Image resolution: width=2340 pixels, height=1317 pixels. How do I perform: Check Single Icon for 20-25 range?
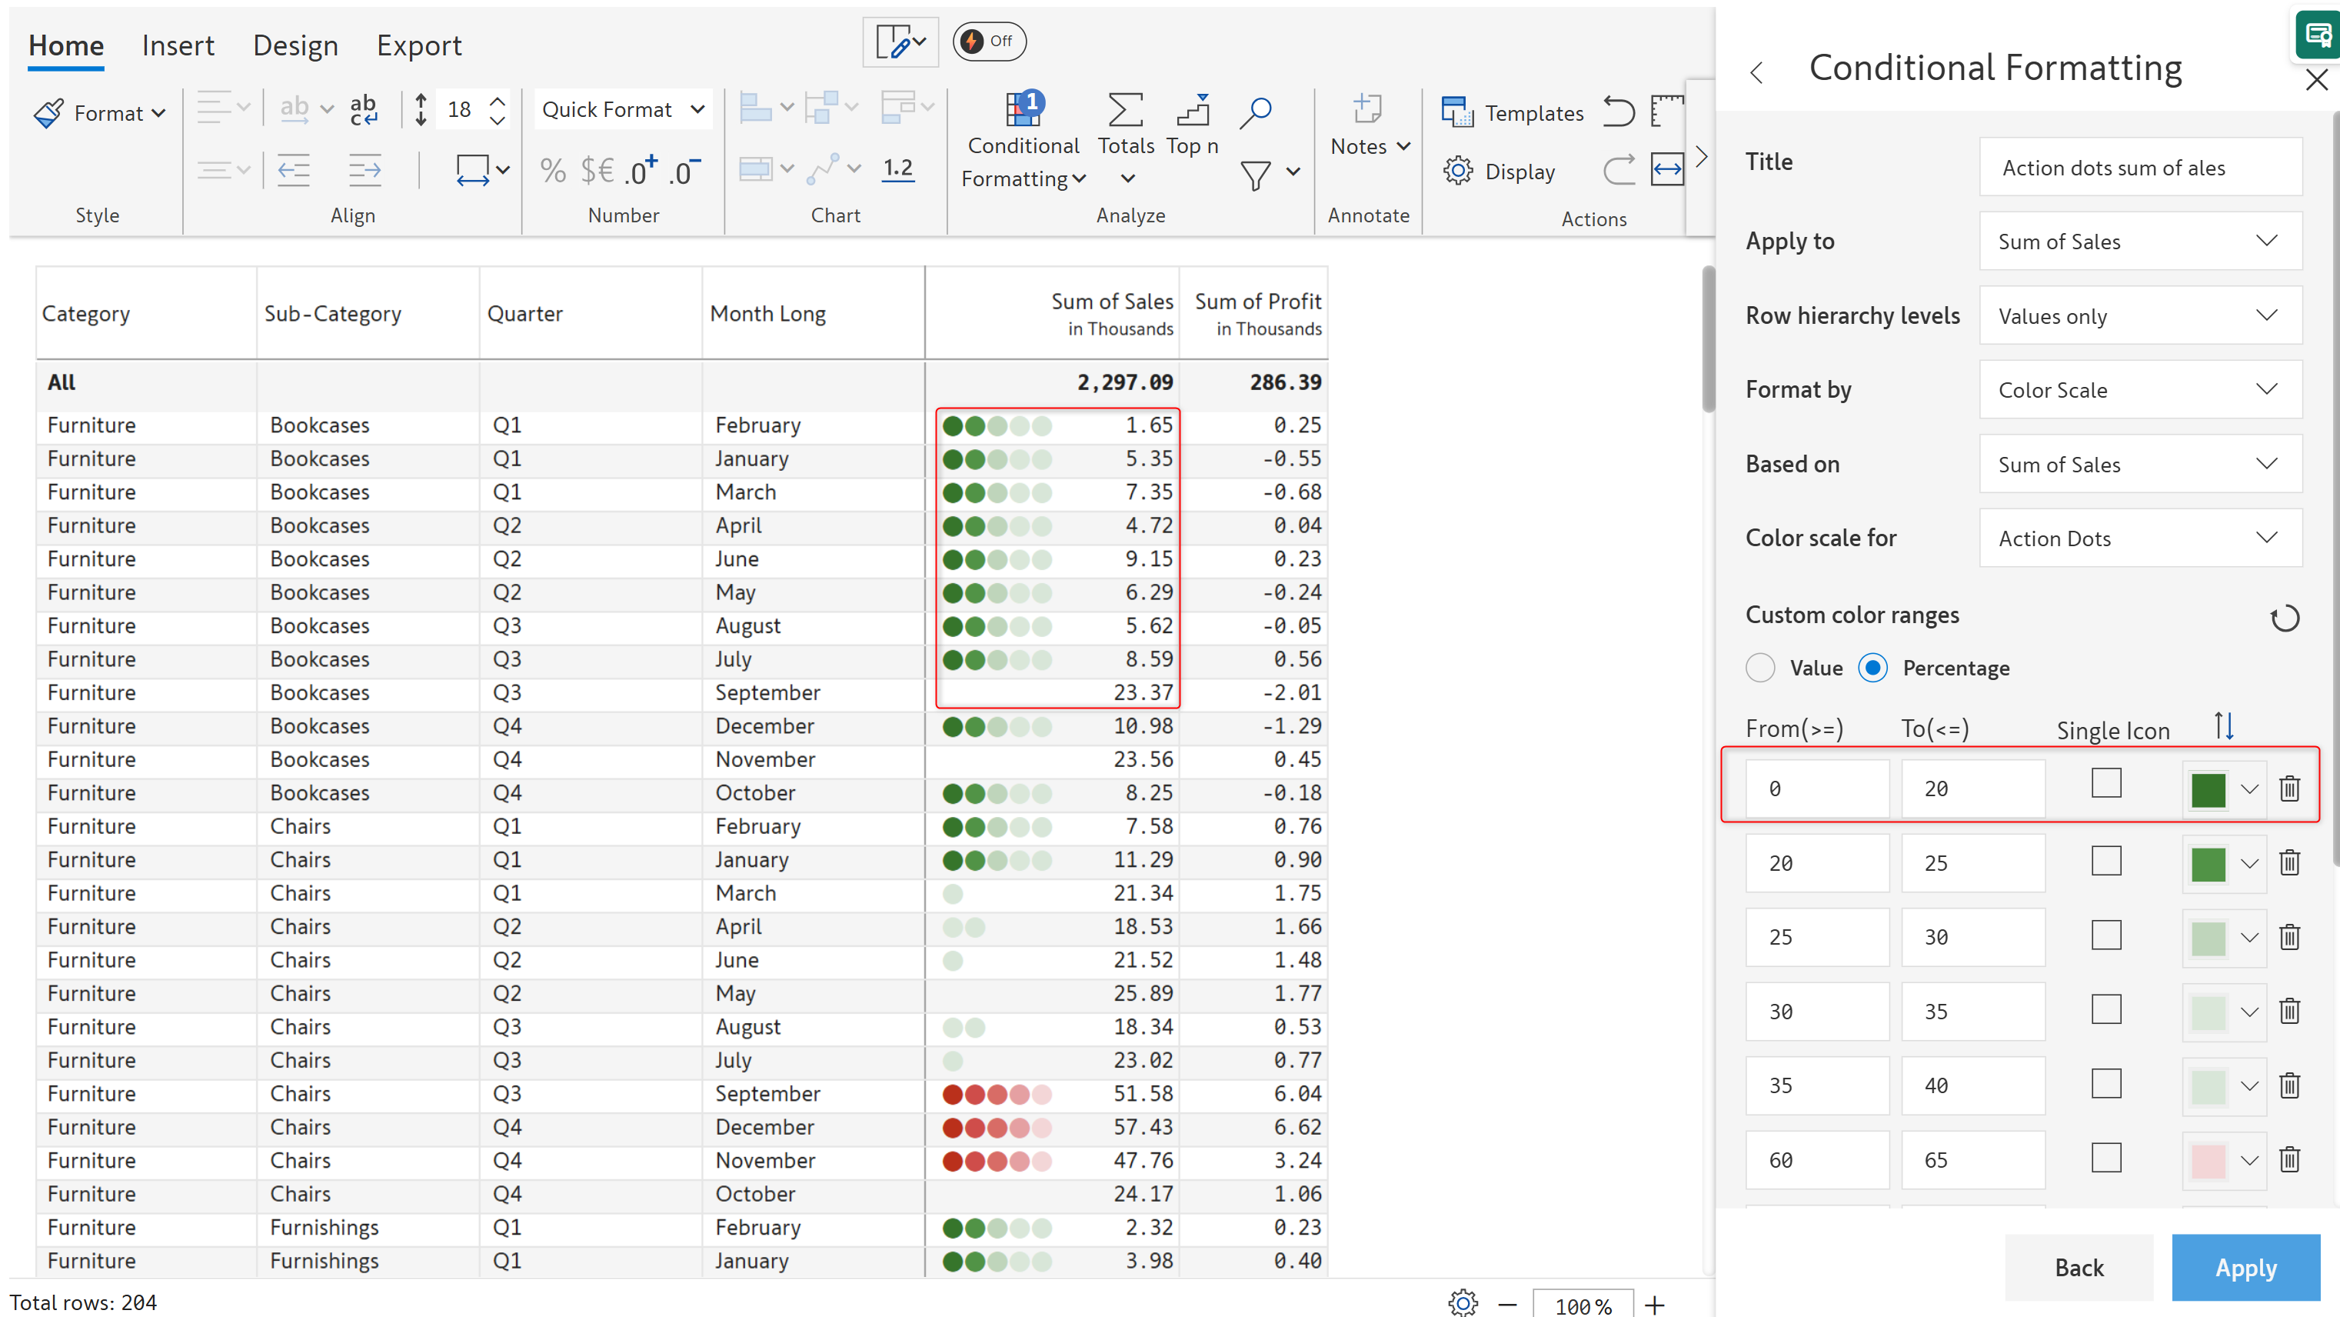tap(2105, 861)
